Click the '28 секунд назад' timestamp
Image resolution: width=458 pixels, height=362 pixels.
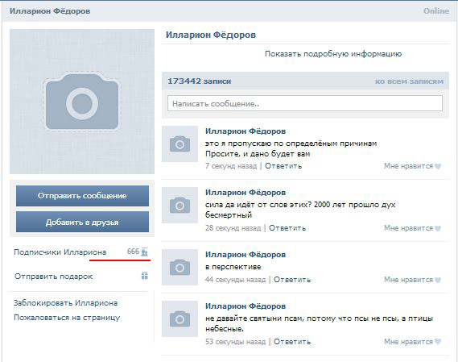pos(233,228)
